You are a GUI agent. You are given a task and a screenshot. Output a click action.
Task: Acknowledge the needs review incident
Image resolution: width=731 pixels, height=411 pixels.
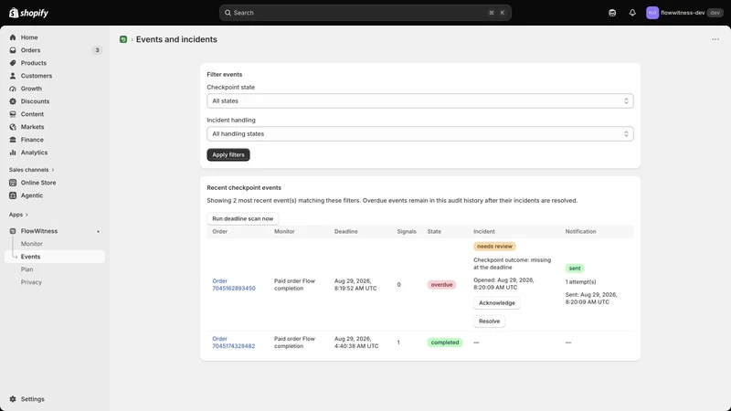tap(497, 303)
